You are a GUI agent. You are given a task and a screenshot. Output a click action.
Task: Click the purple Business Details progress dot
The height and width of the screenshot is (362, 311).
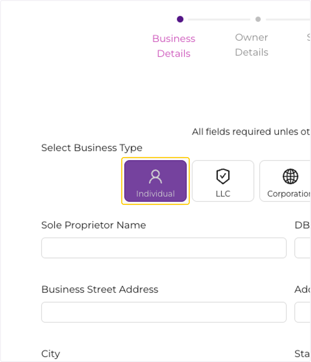[180, 19]
